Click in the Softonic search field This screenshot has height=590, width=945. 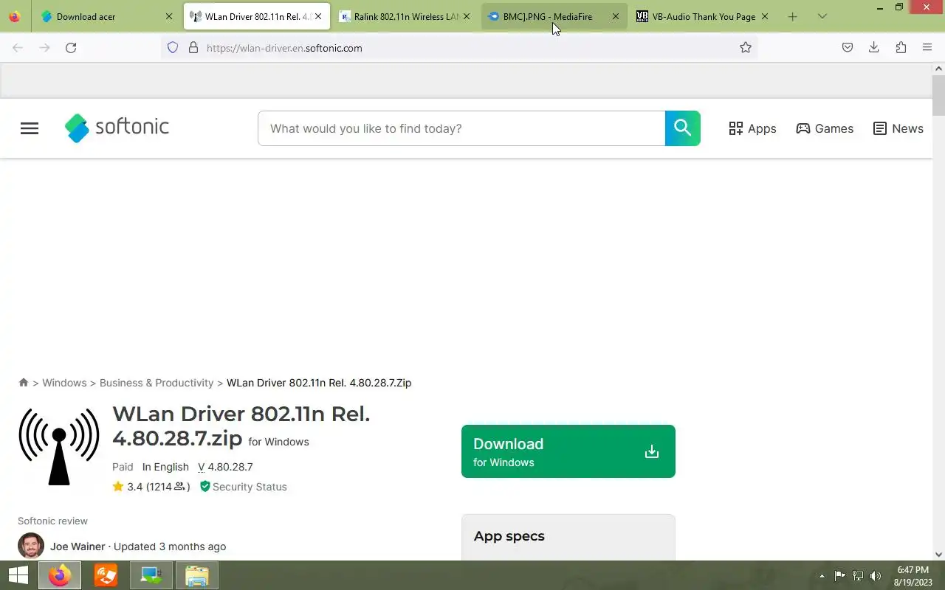pyautogui.click(x=461, y=128)
